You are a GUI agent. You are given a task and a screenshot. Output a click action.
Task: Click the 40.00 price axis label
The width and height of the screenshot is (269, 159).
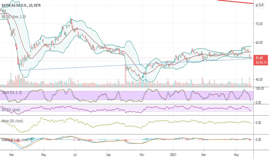coord(259,79)
